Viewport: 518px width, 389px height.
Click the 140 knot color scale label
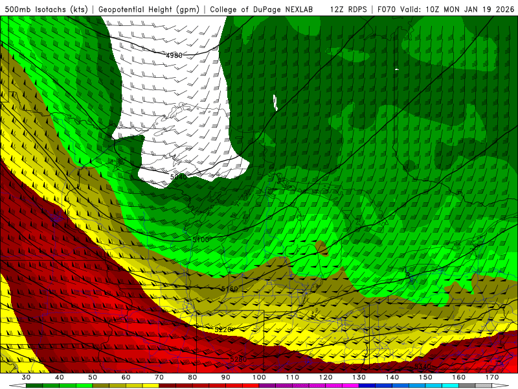point(392,377)
